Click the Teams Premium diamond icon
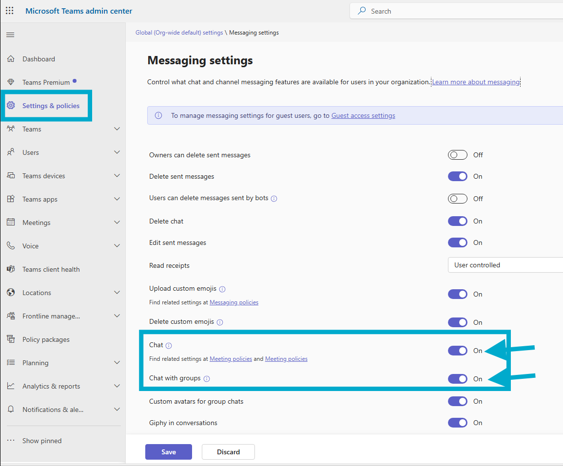The image size is (563, 466). click(x=11, y=82)
